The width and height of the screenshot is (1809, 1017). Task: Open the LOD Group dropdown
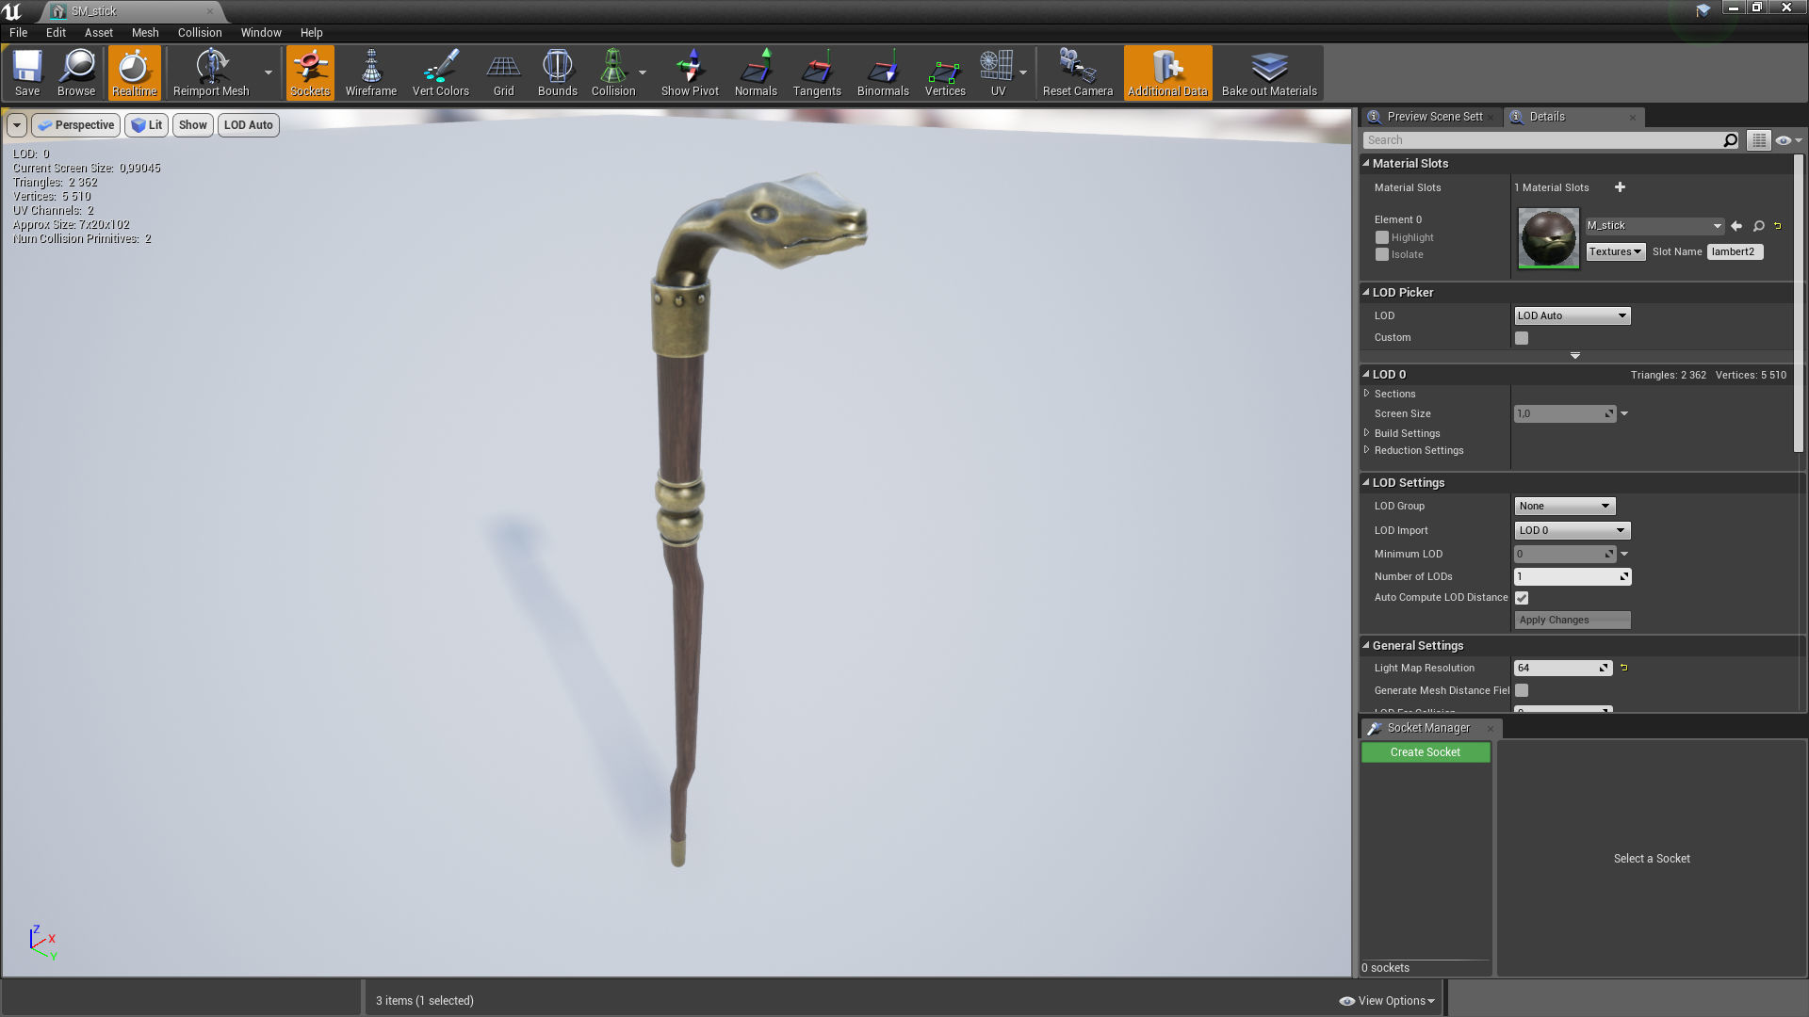click(1564, 507)
